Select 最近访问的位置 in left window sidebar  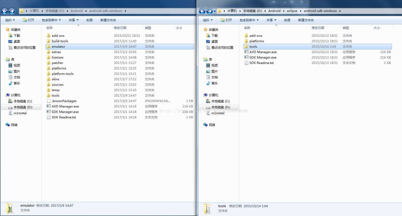click(x=24, y=48)
